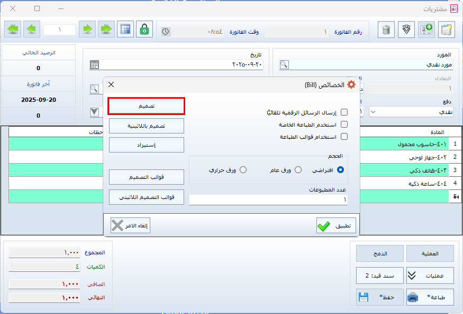Viewport: 463px width, 314px height.
Task: Click the delete trash bin icon
Action: 387,30
